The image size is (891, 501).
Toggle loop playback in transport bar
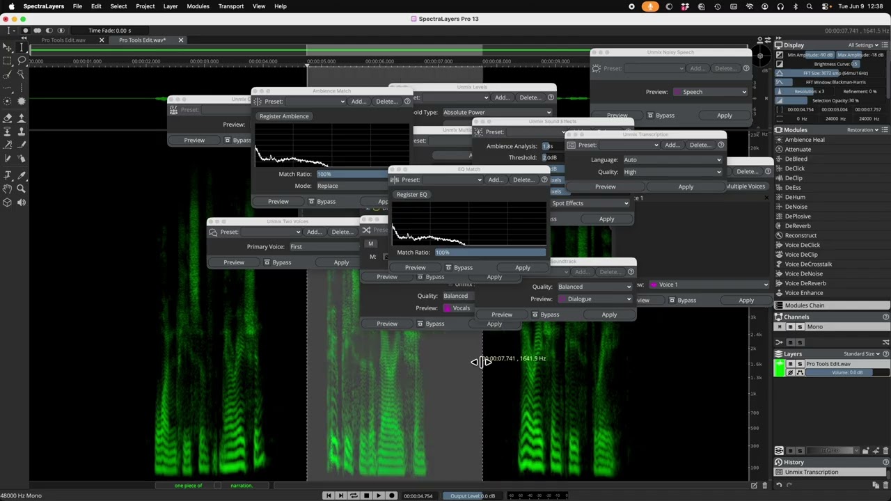pos(354,495)
